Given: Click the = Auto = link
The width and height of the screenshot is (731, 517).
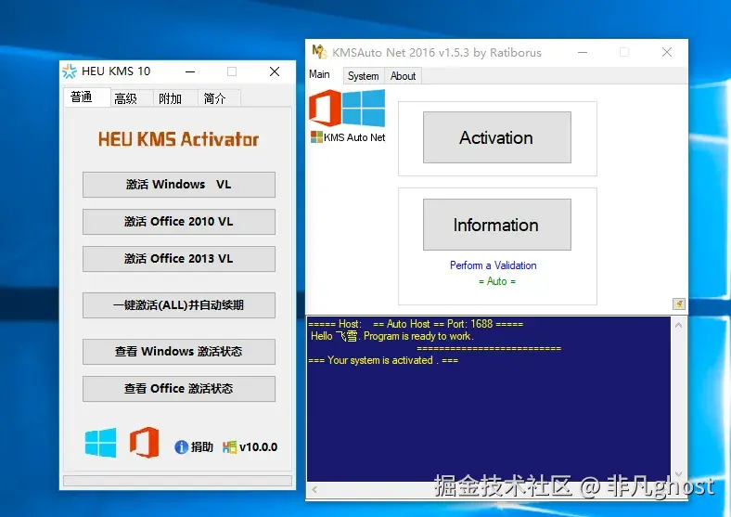Looking at the screenshot, I should click(497, 281).
